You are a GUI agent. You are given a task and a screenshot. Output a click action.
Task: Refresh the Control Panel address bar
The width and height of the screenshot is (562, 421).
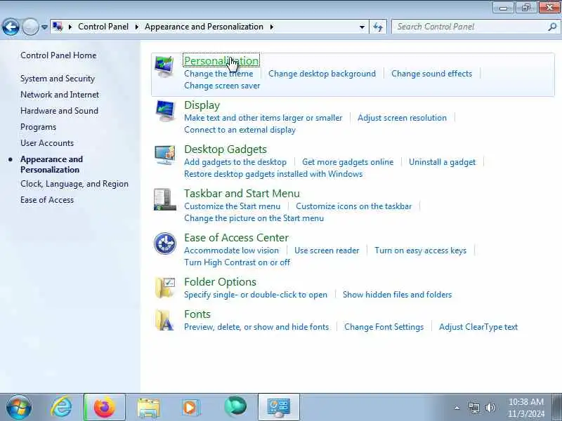coord(378,27)
